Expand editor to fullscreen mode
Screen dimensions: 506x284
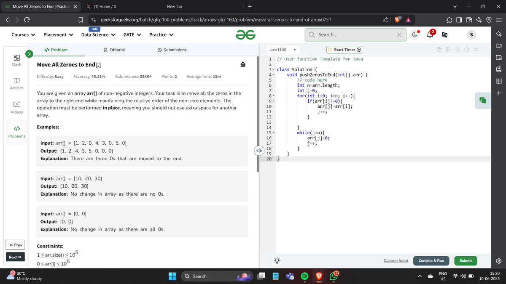coord(476,50)
